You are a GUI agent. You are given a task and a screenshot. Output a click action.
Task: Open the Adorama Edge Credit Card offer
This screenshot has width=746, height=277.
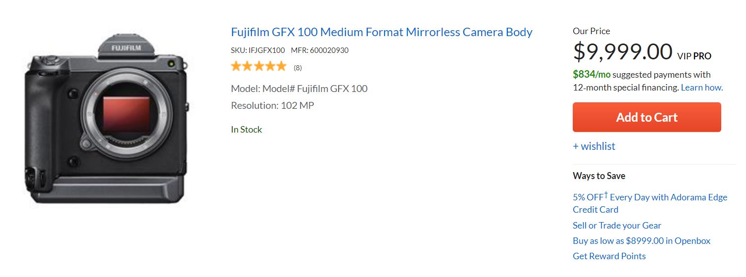point(649,203)
